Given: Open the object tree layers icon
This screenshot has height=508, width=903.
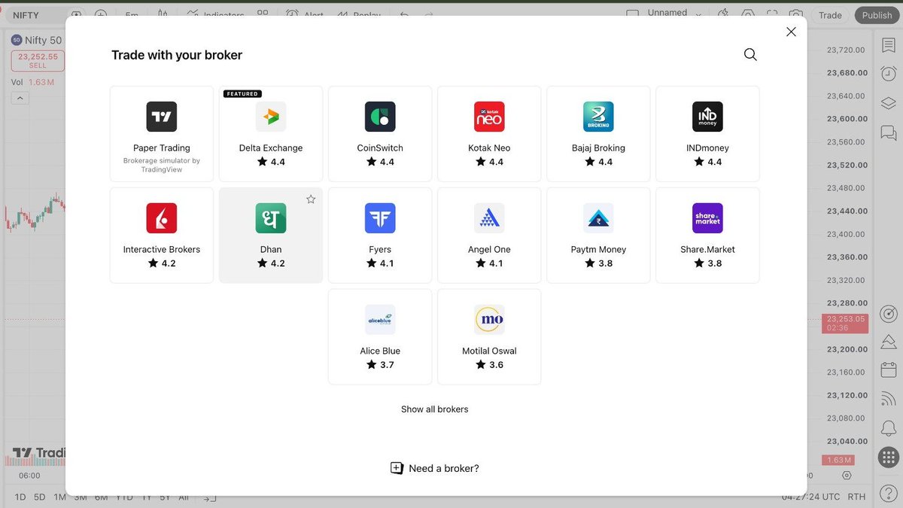Looking at the screenshot, I should tap(889, 103).
